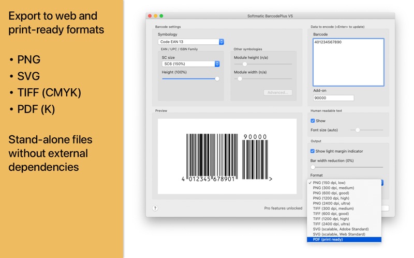Open the Symbology dropdown showing Code EAN 13

191,42
